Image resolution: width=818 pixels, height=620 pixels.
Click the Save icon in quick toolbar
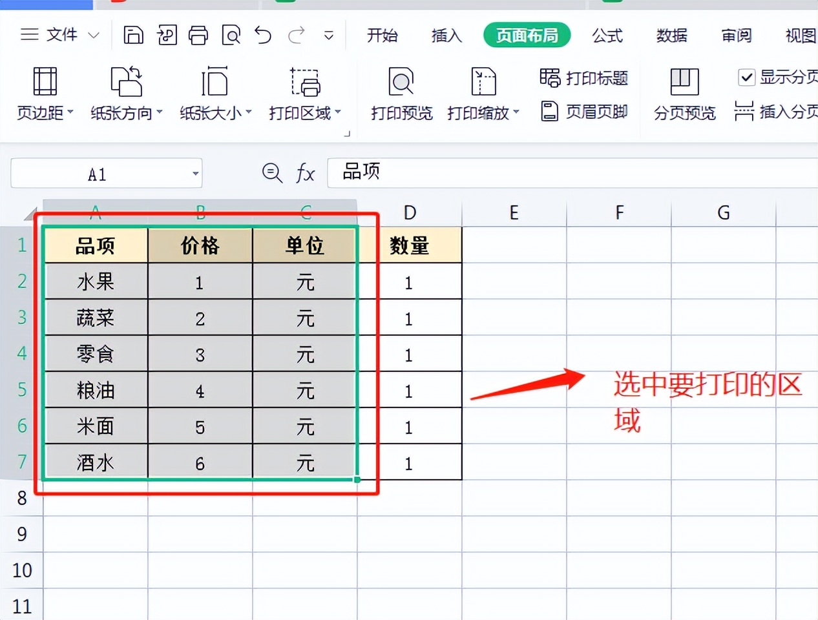(133, 35)
